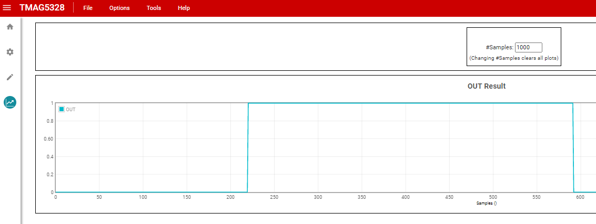596x224 pixels.
Task: Click the #Samples input field
Action: click(528, 47)
